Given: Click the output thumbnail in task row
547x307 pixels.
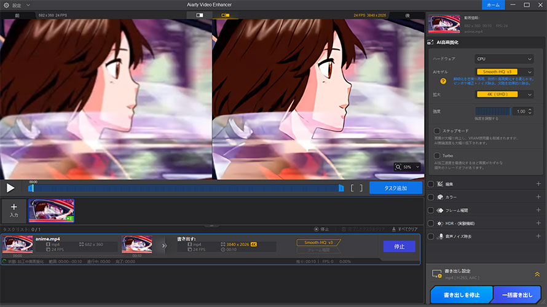Looking at the screenshot, I should [136, 244].
